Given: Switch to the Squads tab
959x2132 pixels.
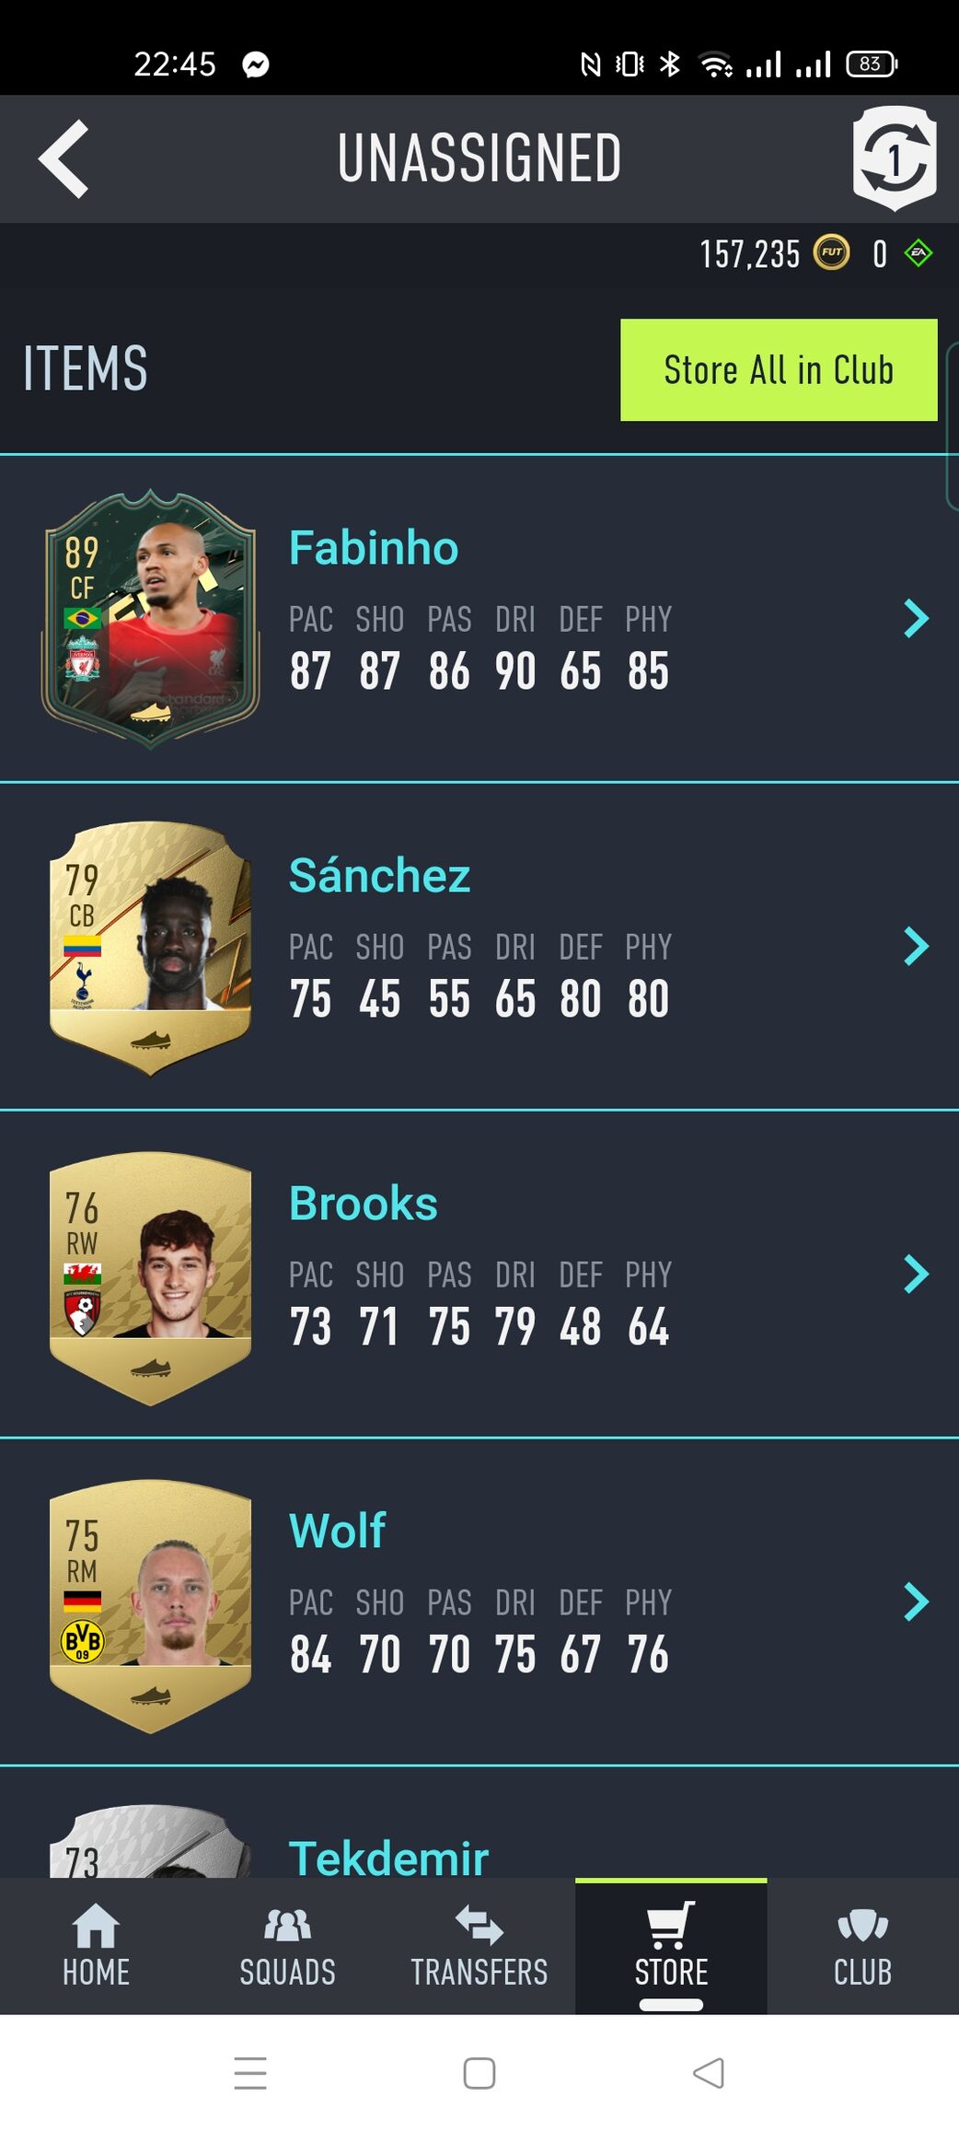Looking at the screenshot, I should 287,1945.
